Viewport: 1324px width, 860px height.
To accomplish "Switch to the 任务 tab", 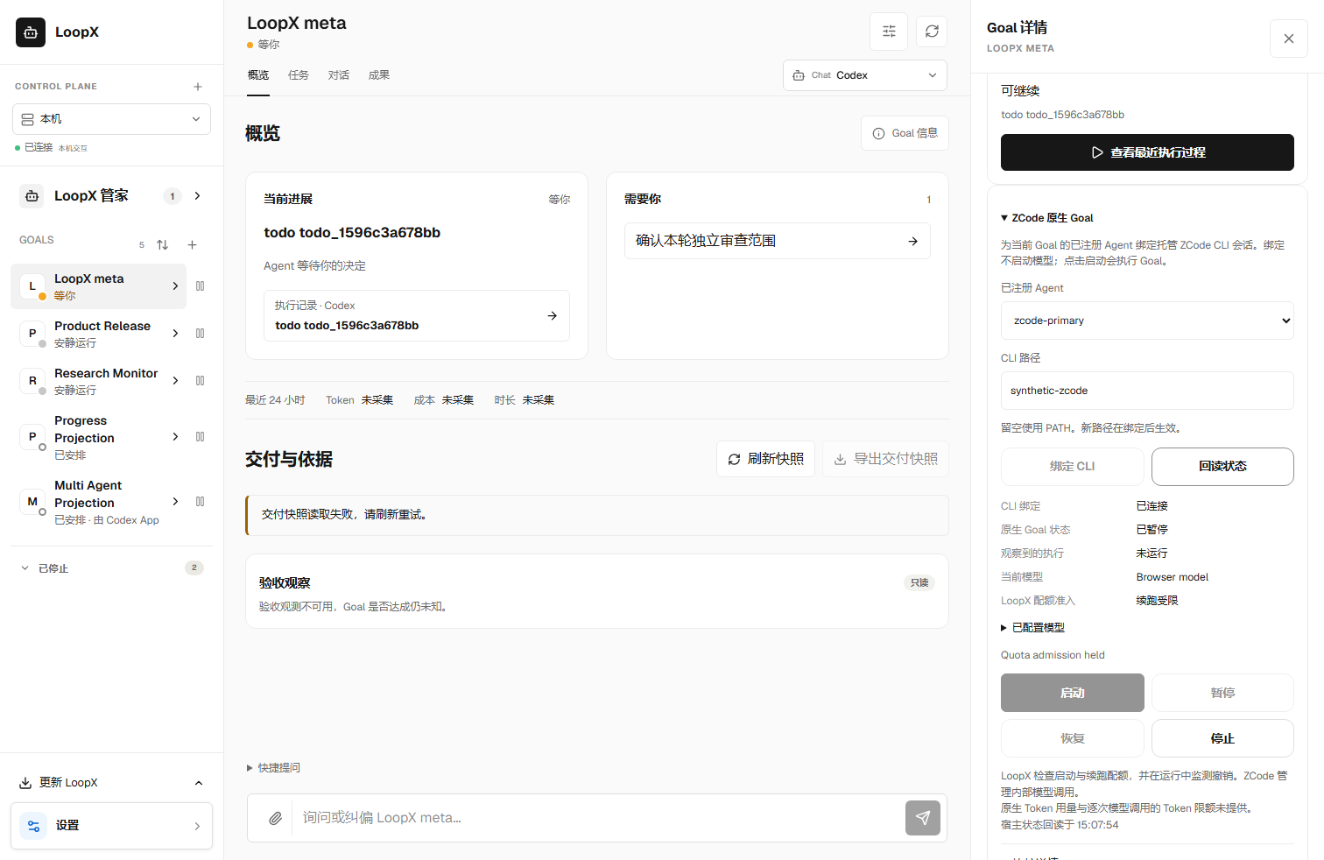I will click(299, 75).
